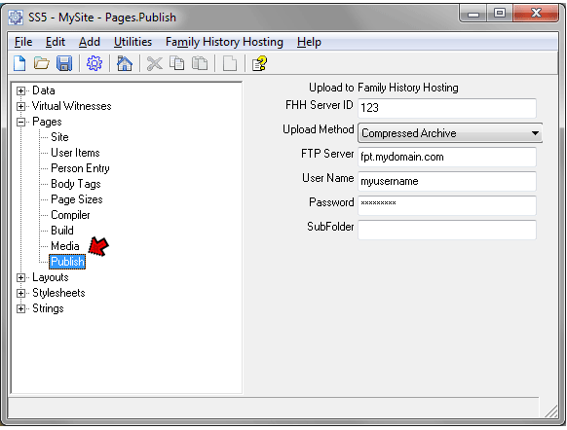
Task: Click the blue gear toolbar icon
Action: 94,63
